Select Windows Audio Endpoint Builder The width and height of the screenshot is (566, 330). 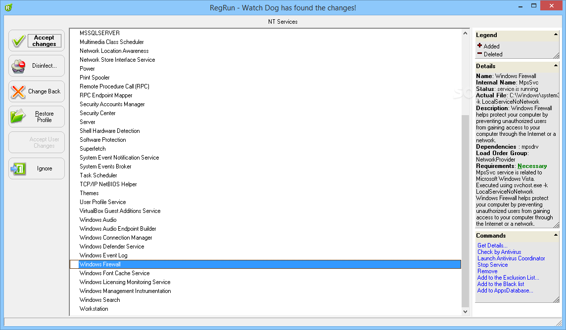(x=118, y=229)
